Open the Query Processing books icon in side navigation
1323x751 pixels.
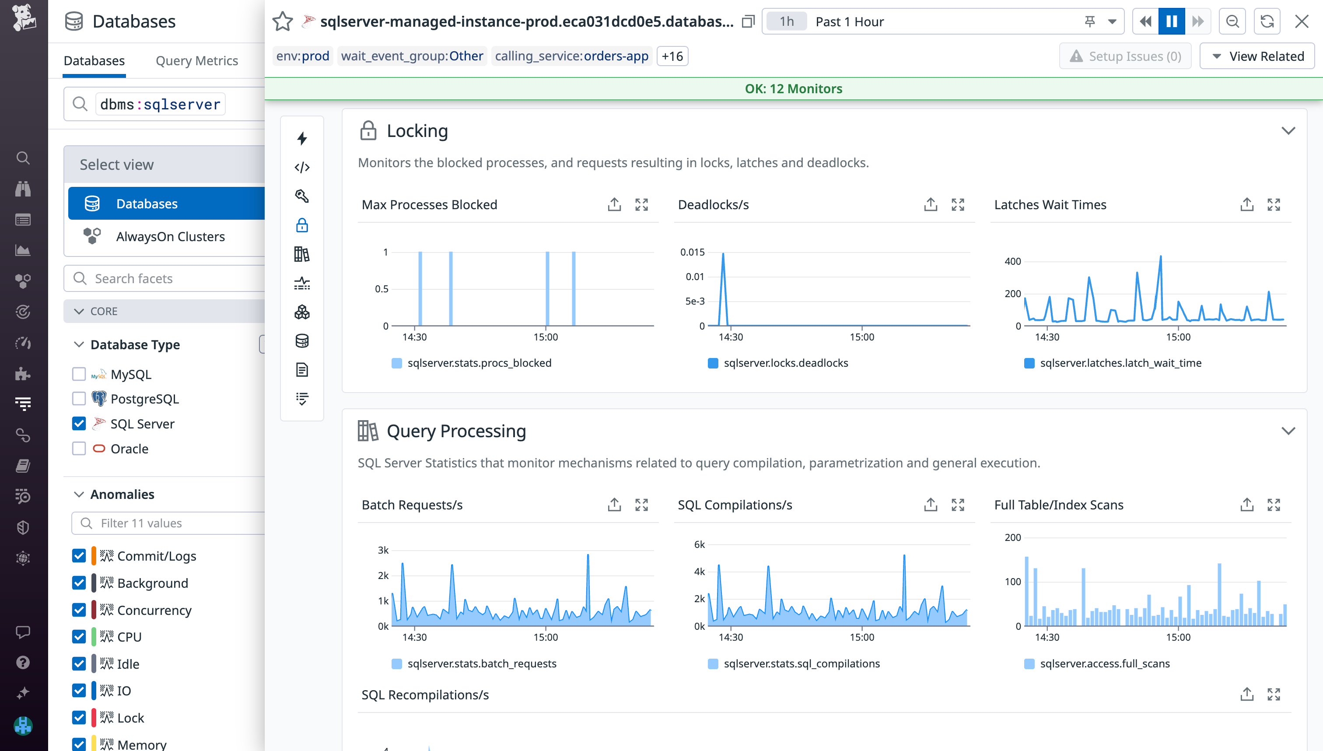point(301,254)
